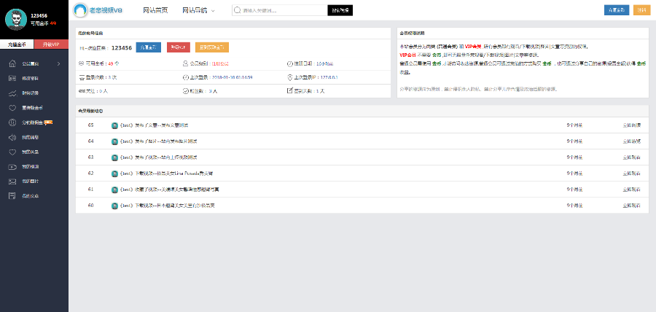The image size is (656, 312).
Task: Click the action link at the end of row 64
Action: click(x=632, y=141)
